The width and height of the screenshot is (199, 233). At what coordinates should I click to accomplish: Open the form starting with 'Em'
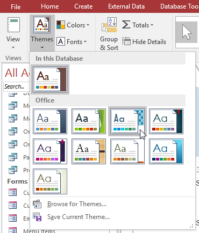19,219
